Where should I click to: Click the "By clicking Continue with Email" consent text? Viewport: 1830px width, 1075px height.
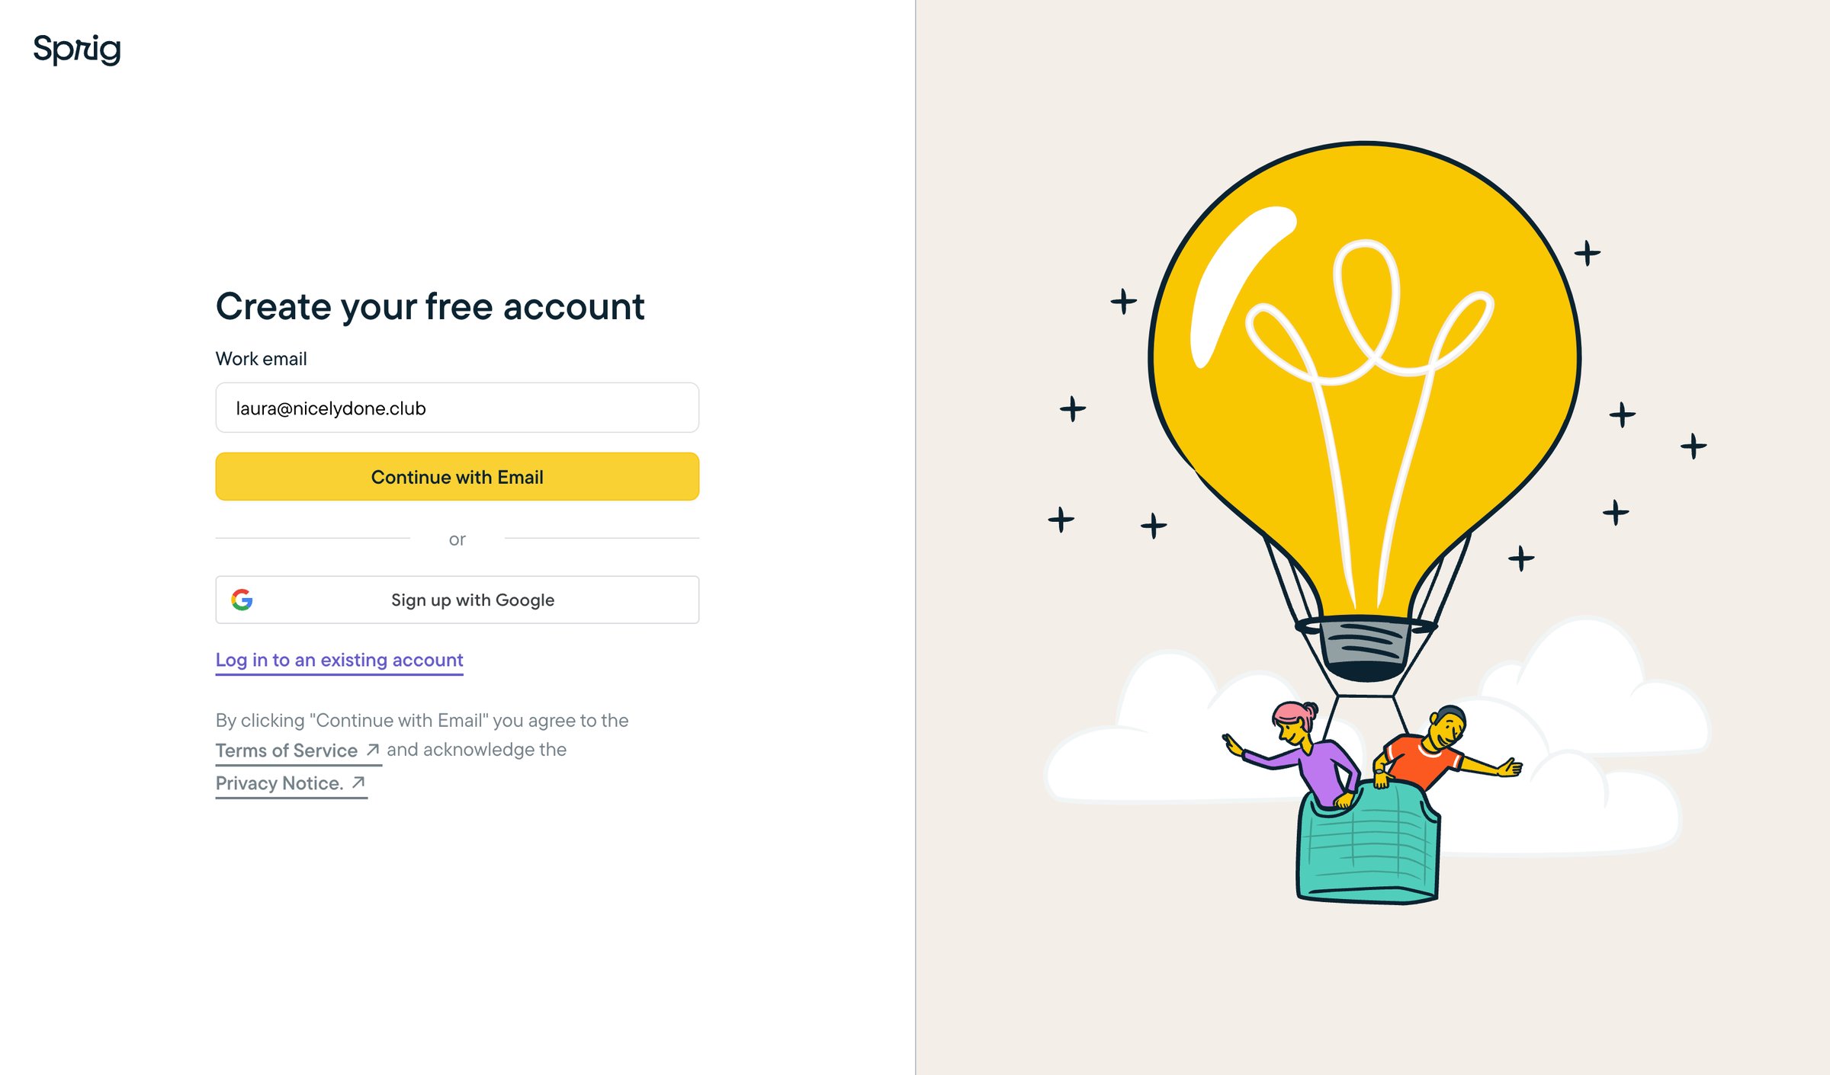(422, 721)
